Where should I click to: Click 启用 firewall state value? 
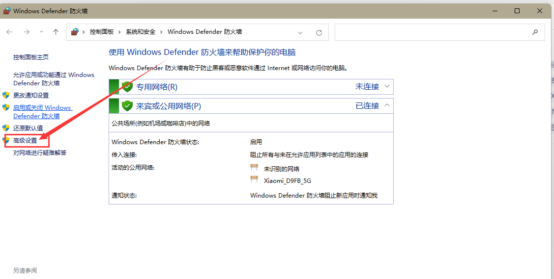pyautogui.click(x=256, y=142)
